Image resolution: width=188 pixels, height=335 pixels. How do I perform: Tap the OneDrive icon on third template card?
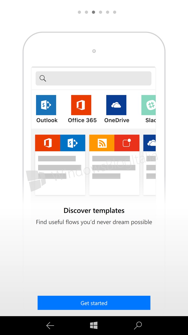150,143
